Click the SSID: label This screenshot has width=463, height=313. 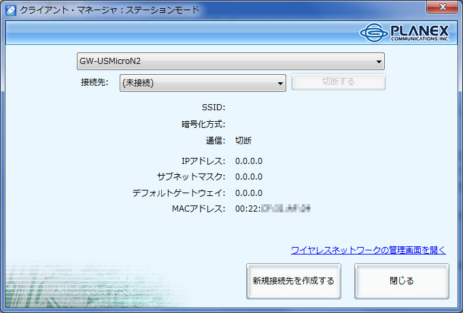(x=213, y=108)
